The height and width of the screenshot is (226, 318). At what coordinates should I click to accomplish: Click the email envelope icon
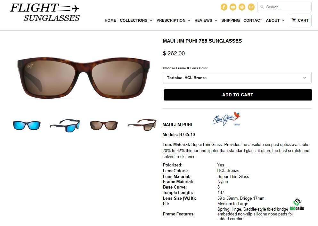point(251,7)
